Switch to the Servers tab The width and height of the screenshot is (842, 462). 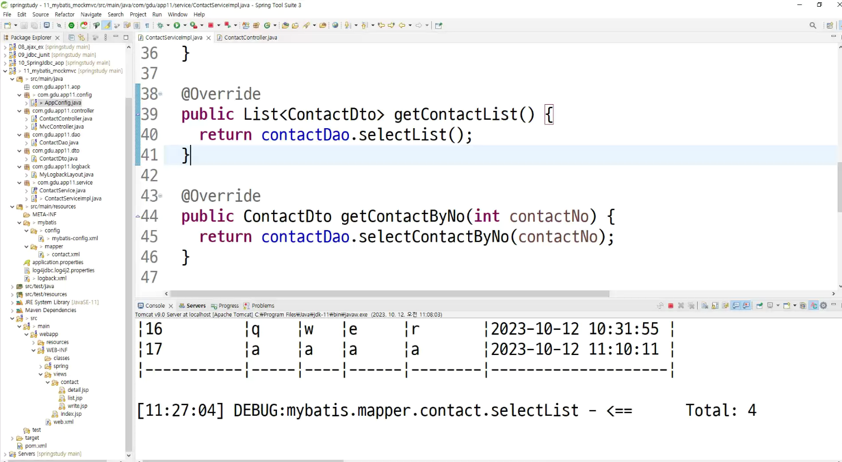pyautogui.click(x=192, y=305)
